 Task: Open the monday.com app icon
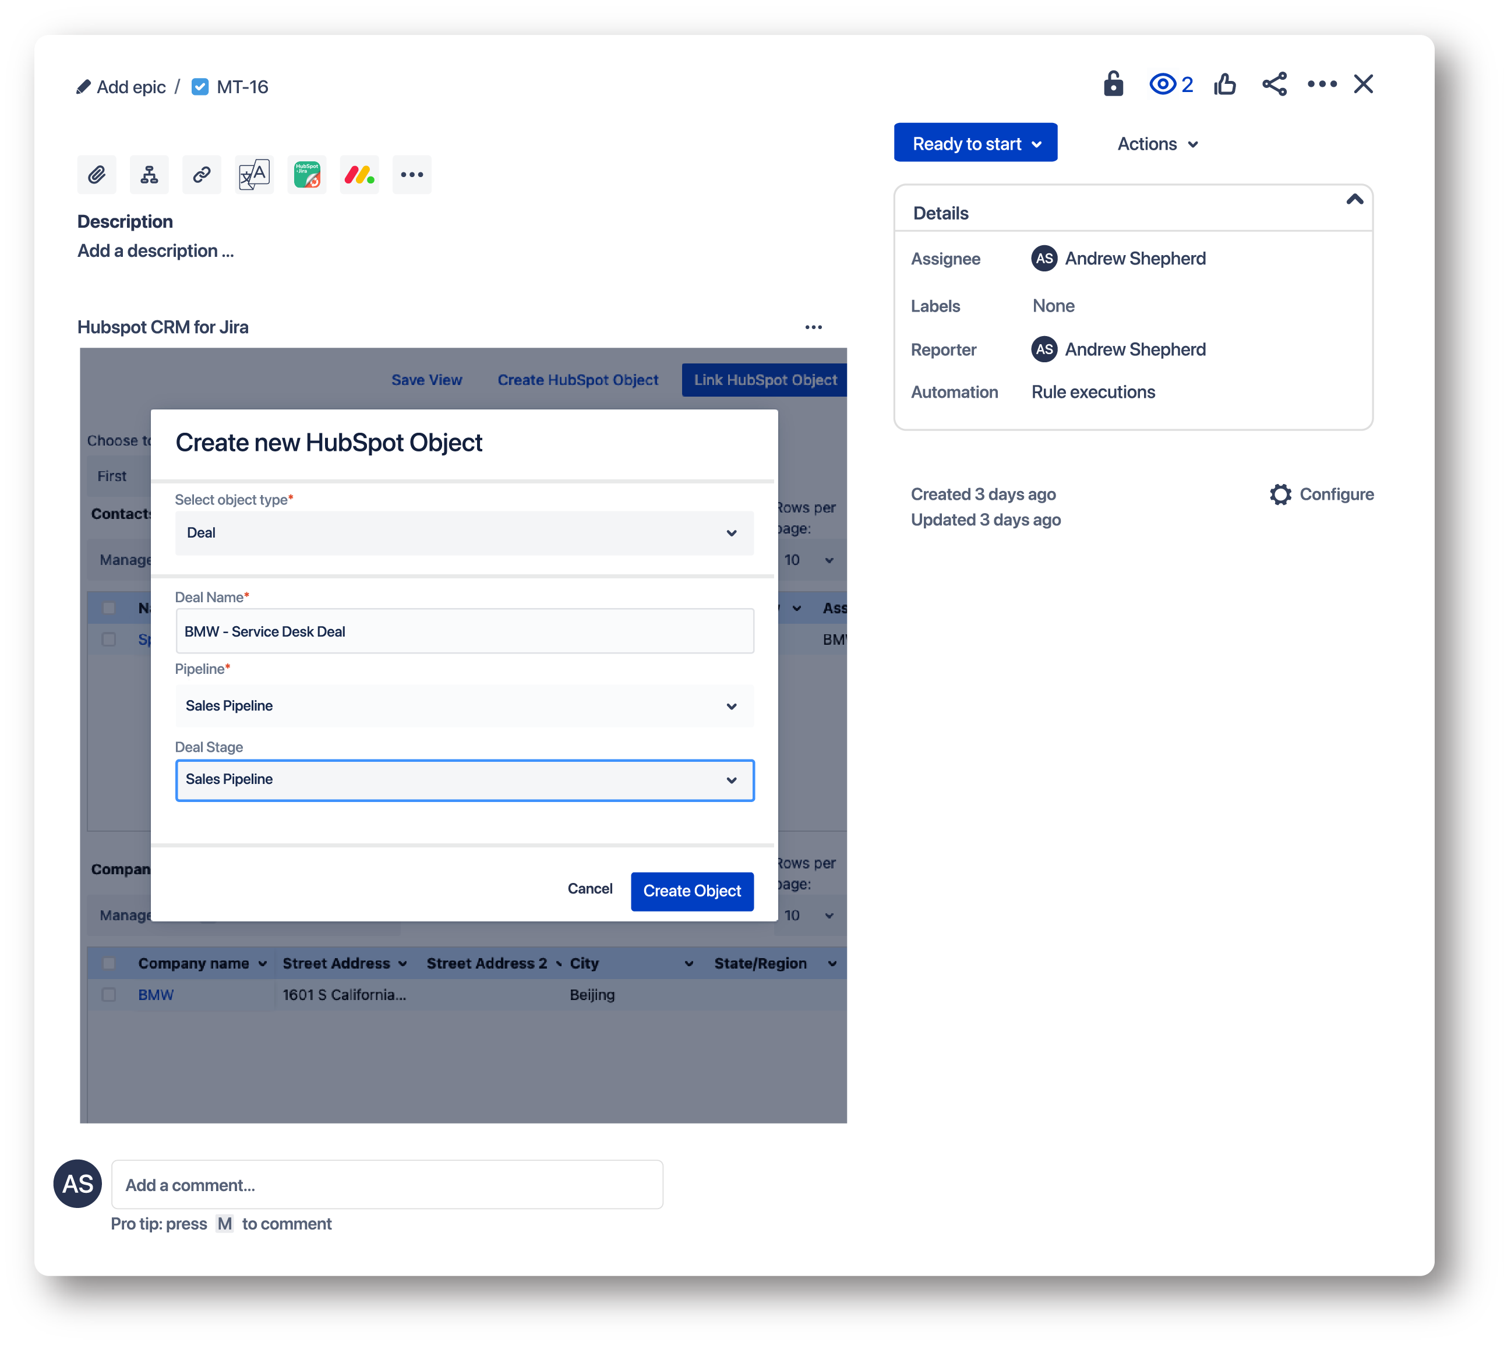pyautogui.click(x=359, y=175)
